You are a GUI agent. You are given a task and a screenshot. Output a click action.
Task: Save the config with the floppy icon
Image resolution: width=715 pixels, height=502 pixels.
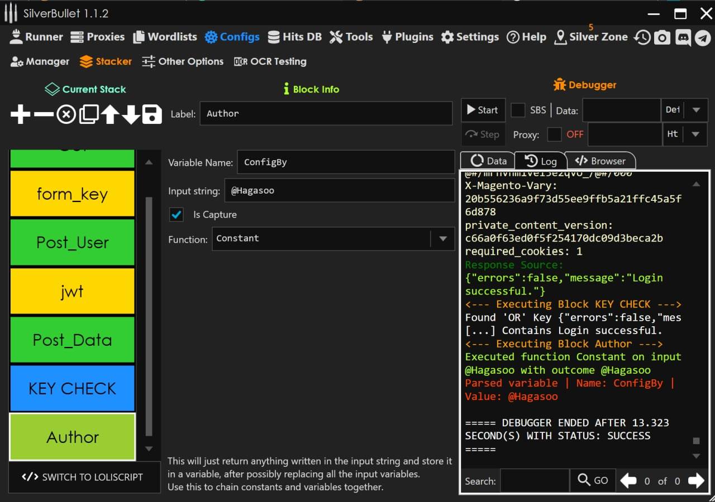click(152, 114)
